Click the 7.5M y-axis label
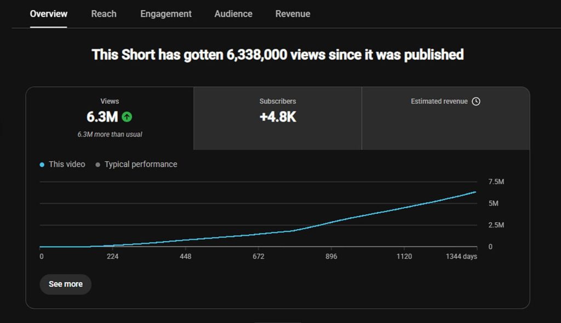The width and height of the screenshot is (561, 323). pyautogui.click(x=496, y=182)
